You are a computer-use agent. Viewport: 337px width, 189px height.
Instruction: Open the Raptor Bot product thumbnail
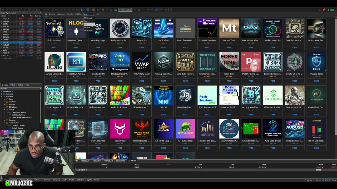[142, 28]
